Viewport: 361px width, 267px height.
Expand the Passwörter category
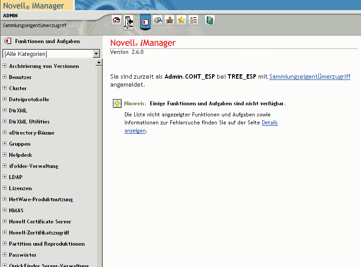coord(4,255)
